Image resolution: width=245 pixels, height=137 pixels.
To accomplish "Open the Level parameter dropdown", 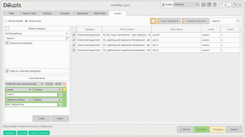I will (x=19, y=90).
